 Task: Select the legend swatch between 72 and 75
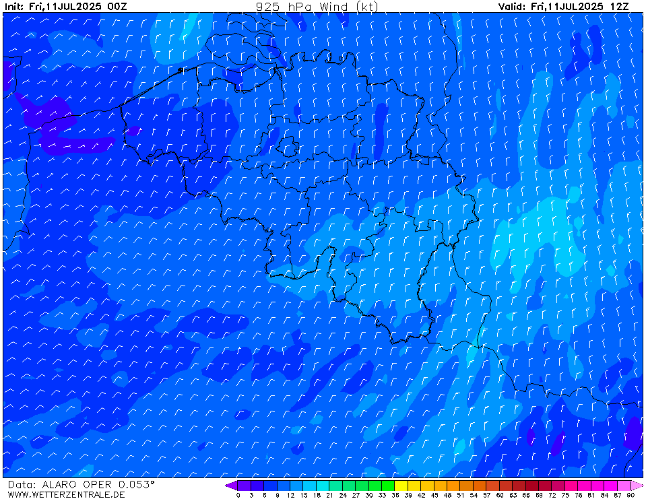558,486
